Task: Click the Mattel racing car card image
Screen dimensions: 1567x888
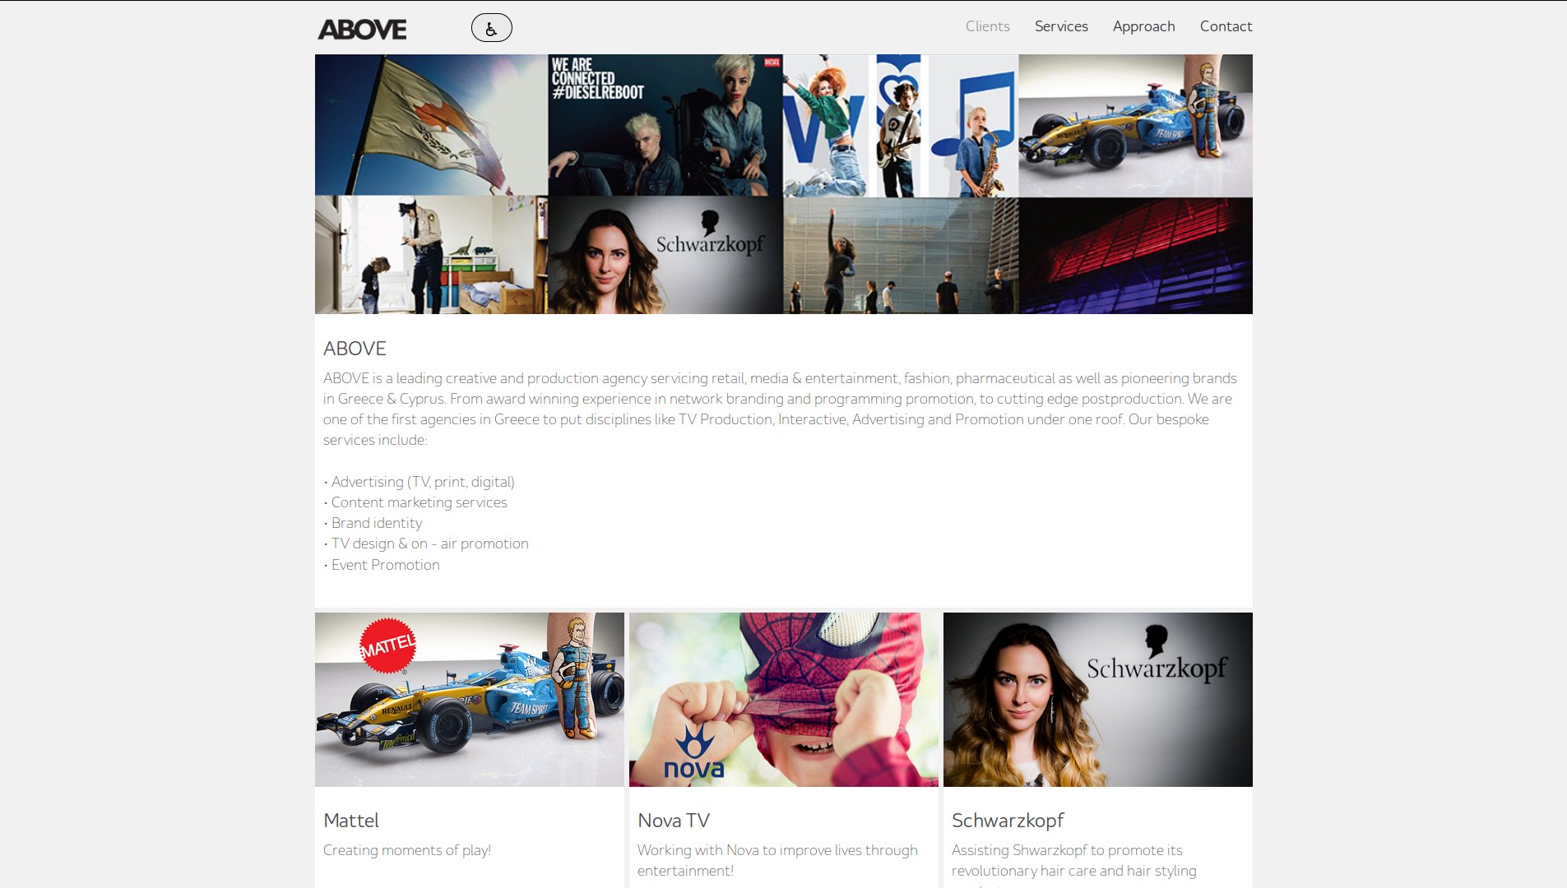Action: [470, 700]
